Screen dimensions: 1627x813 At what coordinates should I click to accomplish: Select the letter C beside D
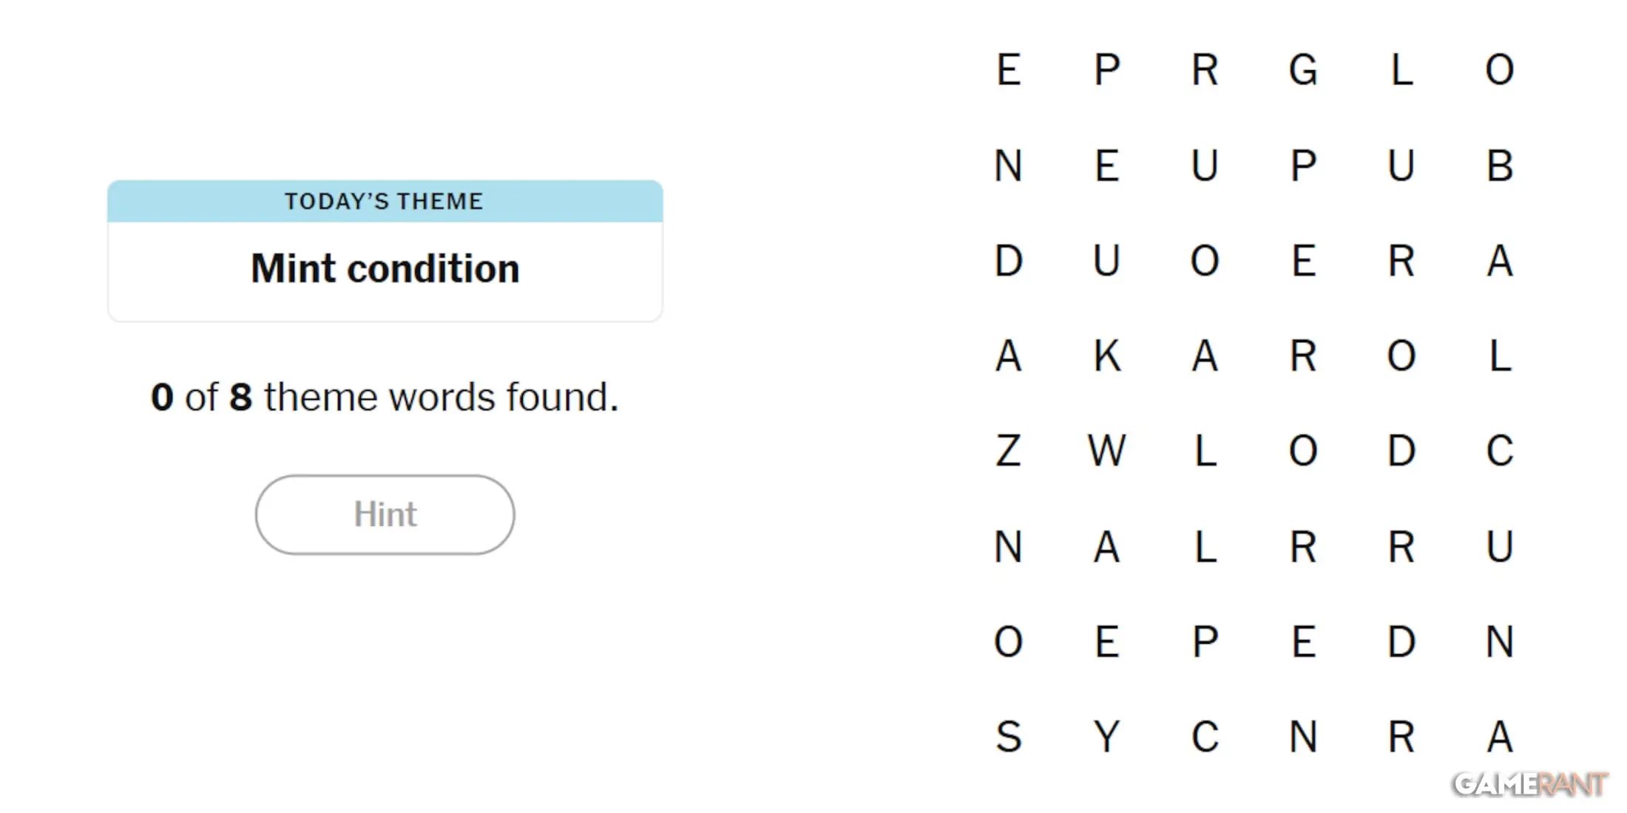1500,451
